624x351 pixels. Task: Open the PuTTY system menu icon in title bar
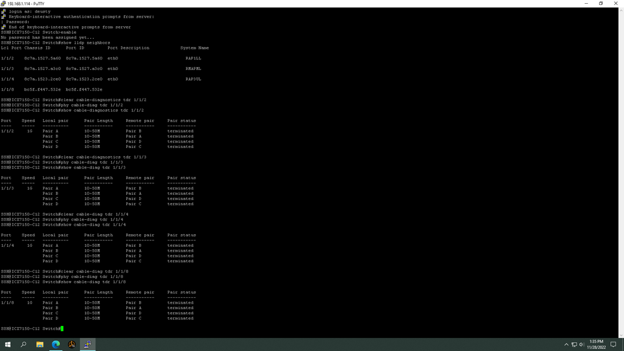coord(3,3)
